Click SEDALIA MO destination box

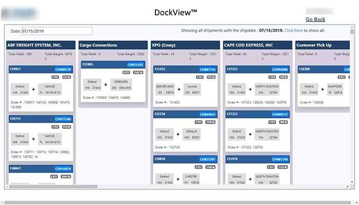coord(192,134)
